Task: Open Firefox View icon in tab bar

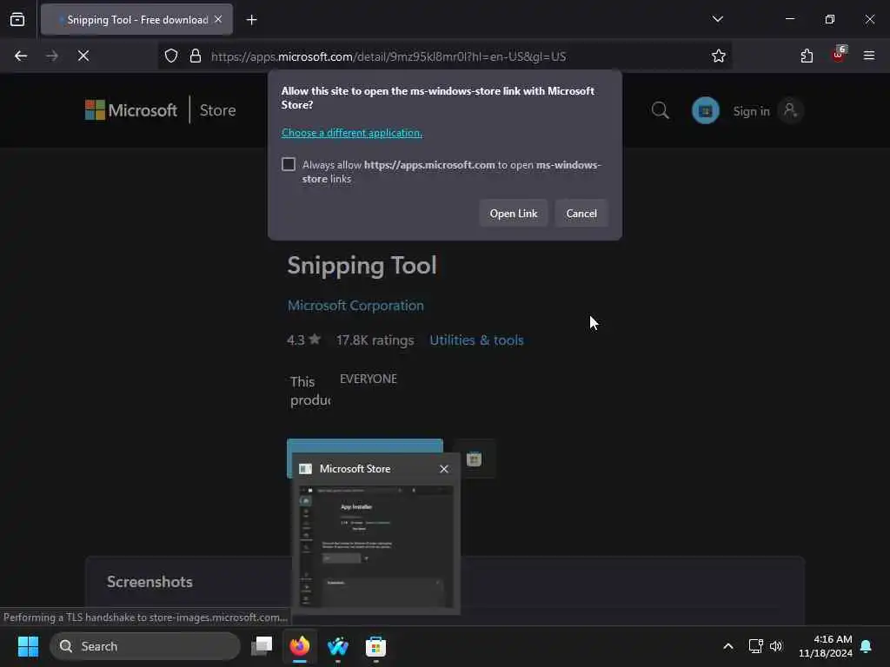Action: [17, 20]
